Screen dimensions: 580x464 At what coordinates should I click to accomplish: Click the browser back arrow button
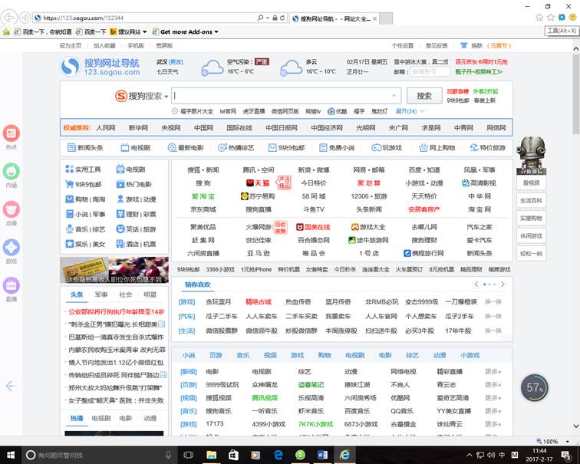(10, 18)
